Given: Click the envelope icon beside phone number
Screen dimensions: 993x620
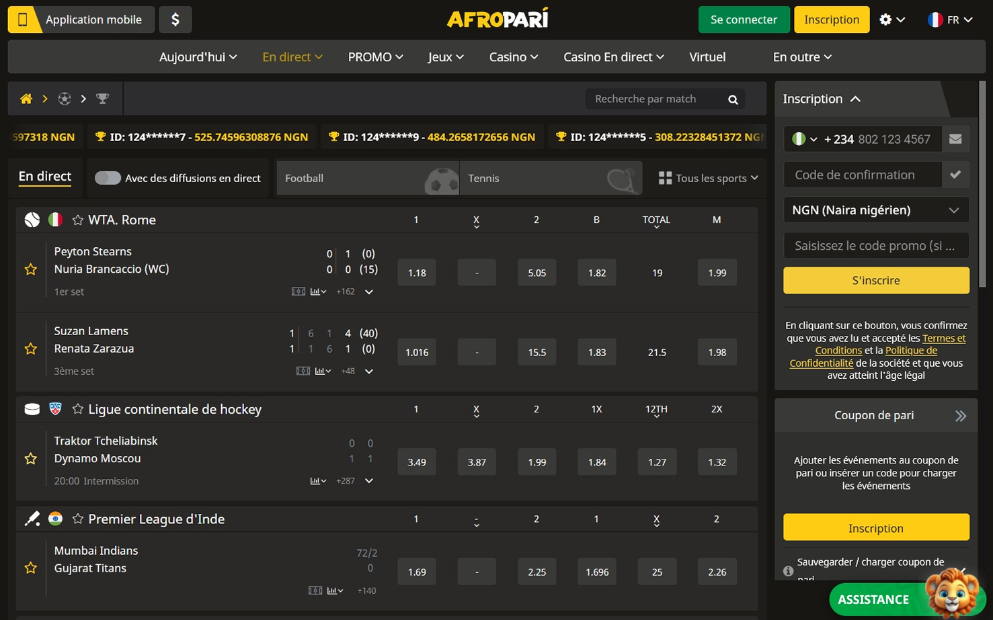Looking at the screenshot, I should tap(955, 139).
